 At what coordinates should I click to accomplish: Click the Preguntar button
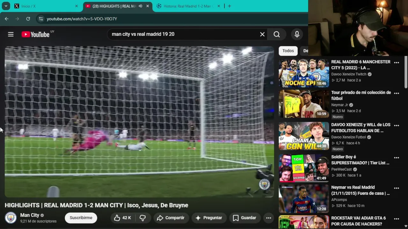[x=209, y=218]
